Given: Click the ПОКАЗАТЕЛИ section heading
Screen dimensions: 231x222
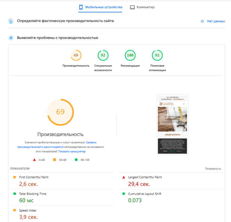Looking at the screenshot, I should pos(20,168).
